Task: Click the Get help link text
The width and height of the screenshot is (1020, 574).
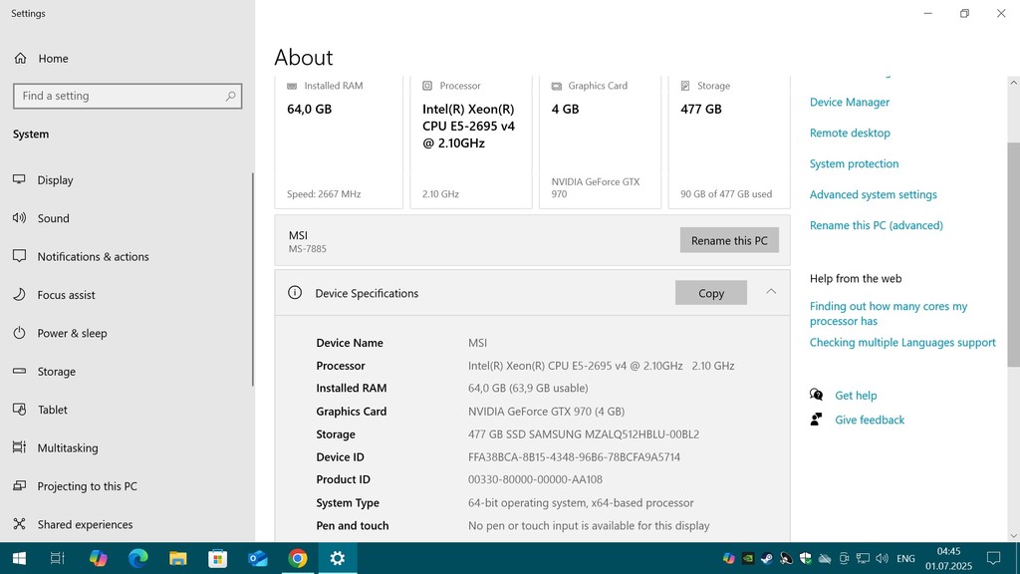Action: 856,395
